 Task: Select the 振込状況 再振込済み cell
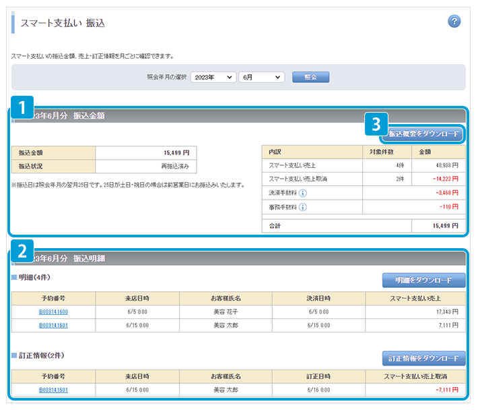146,166
